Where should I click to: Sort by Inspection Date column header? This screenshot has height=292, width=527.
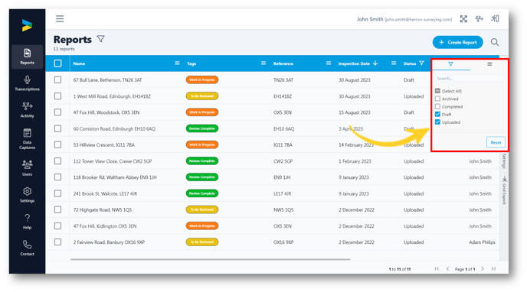coord(354,63)
